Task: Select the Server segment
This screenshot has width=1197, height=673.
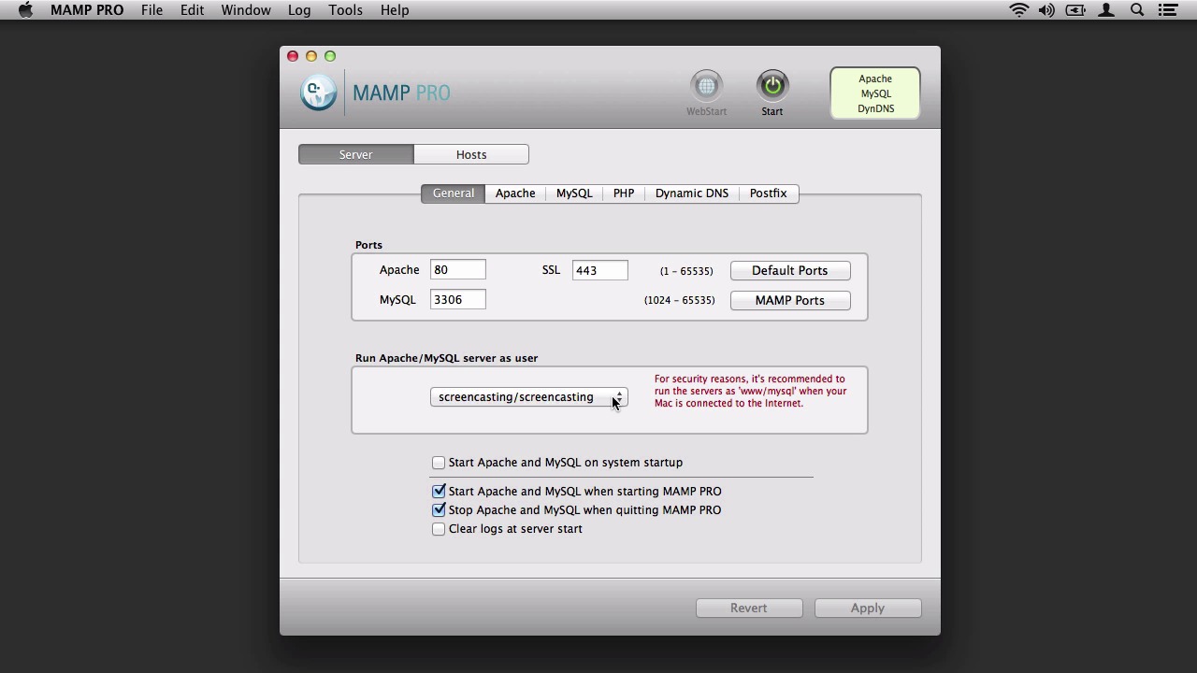Action: point(356,154)
